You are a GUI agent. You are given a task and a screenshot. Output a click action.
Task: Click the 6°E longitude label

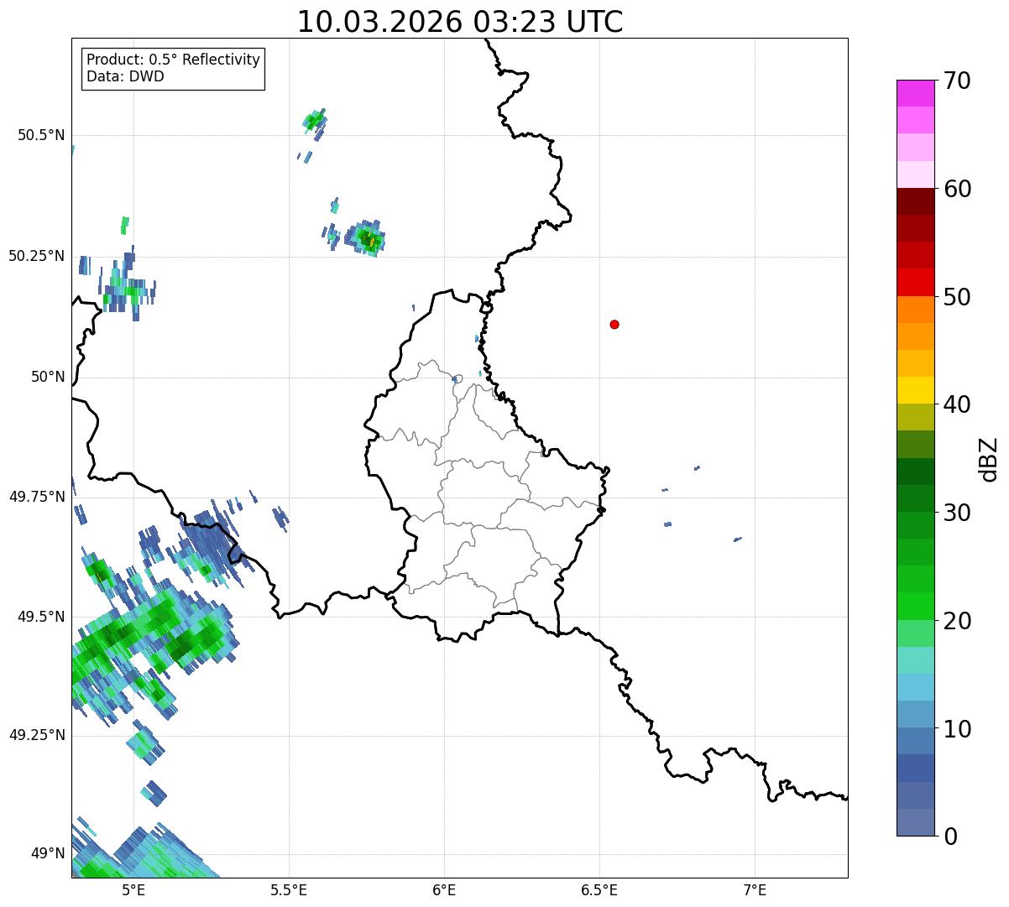coord(444,889)
